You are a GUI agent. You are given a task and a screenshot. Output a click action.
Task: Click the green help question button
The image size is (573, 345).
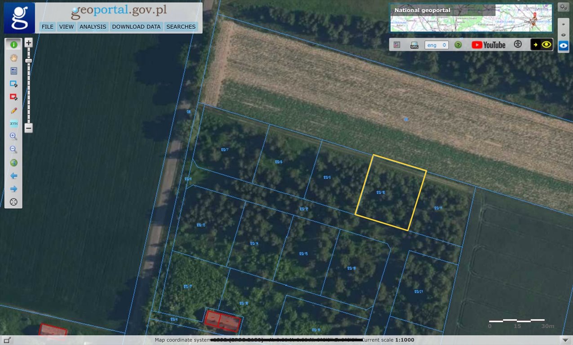[458, 44]
